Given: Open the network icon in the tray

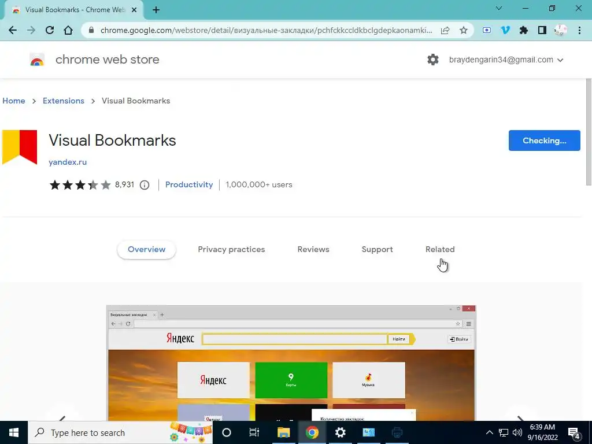Looking at the screenshot, I should click(x=504, y=432).
